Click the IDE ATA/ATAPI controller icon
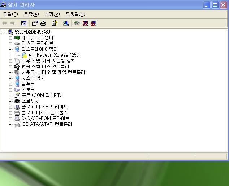The height and width of the screenshot is (186, 229). pyautogui.click(x=17, y=124)
